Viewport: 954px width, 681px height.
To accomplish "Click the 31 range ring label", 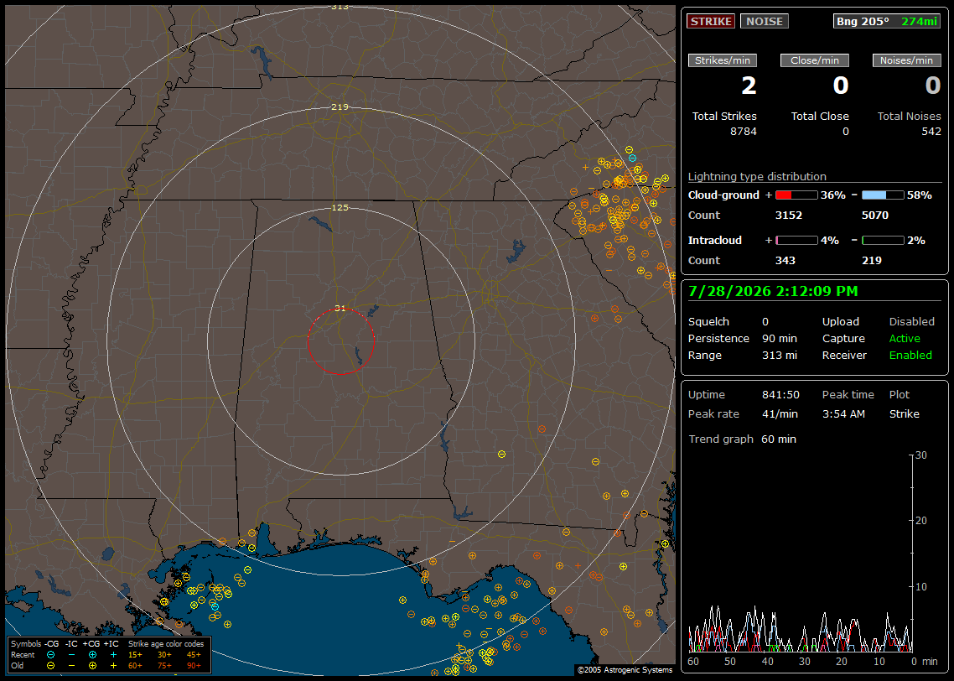I will point(340,308).
